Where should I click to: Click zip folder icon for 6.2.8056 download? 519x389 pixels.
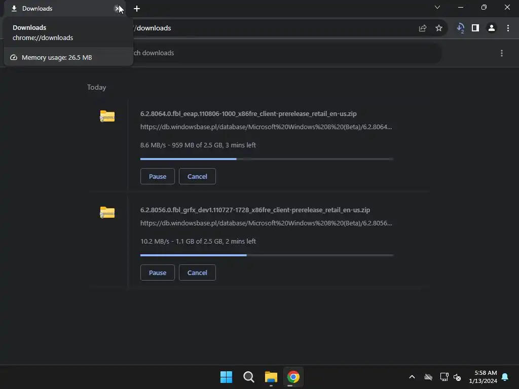click(107, 212)
